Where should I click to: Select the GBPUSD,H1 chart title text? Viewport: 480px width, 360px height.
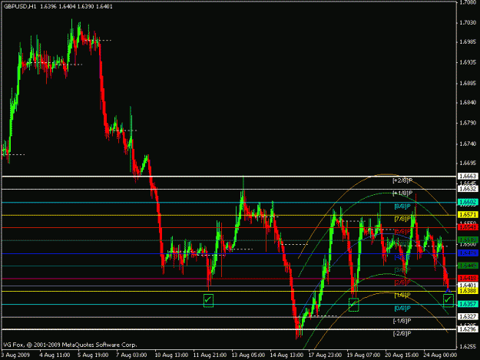[x=20, y=6]
